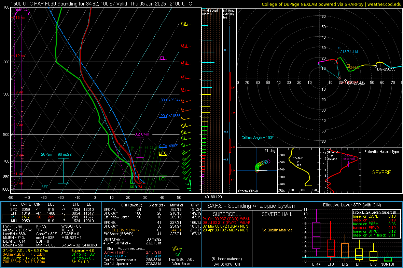403x268 pixels.
Task: Click the based on STP_fixed: 0.11 line
Action: click(x=374, y=235)
